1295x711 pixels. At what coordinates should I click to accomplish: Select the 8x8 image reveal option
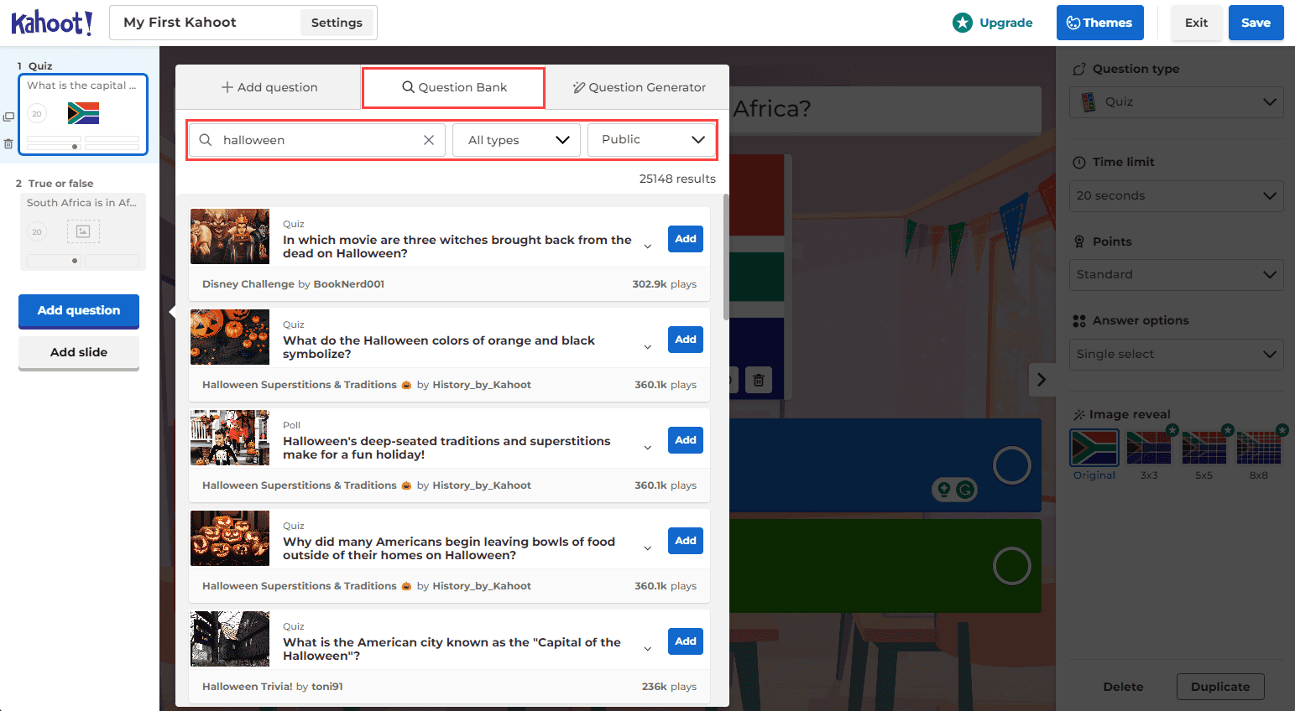(1259, 447)
